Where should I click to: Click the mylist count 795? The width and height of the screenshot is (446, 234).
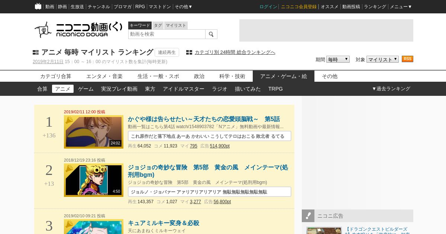[x=194, y=146]
